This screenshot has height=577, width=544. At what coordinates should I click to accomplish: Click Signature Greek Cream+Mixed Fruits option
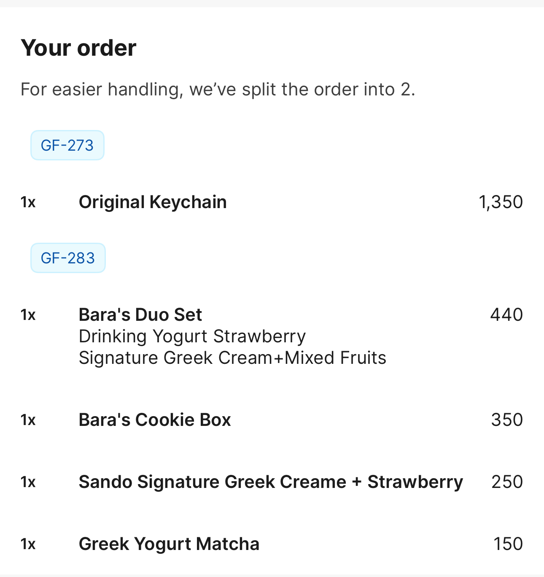tap(232, 358)
